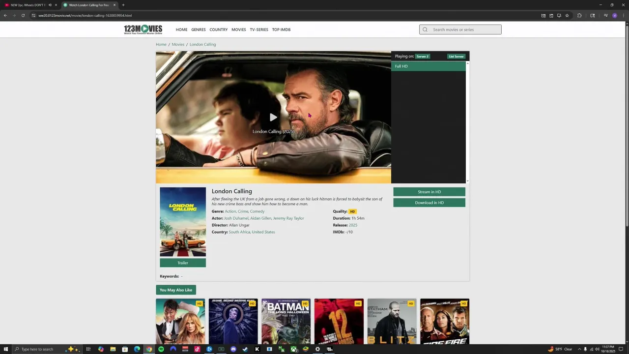Screen dimensions: 629x354
Task: Open Microsoft Edge from taskbar
Action: 137,349
